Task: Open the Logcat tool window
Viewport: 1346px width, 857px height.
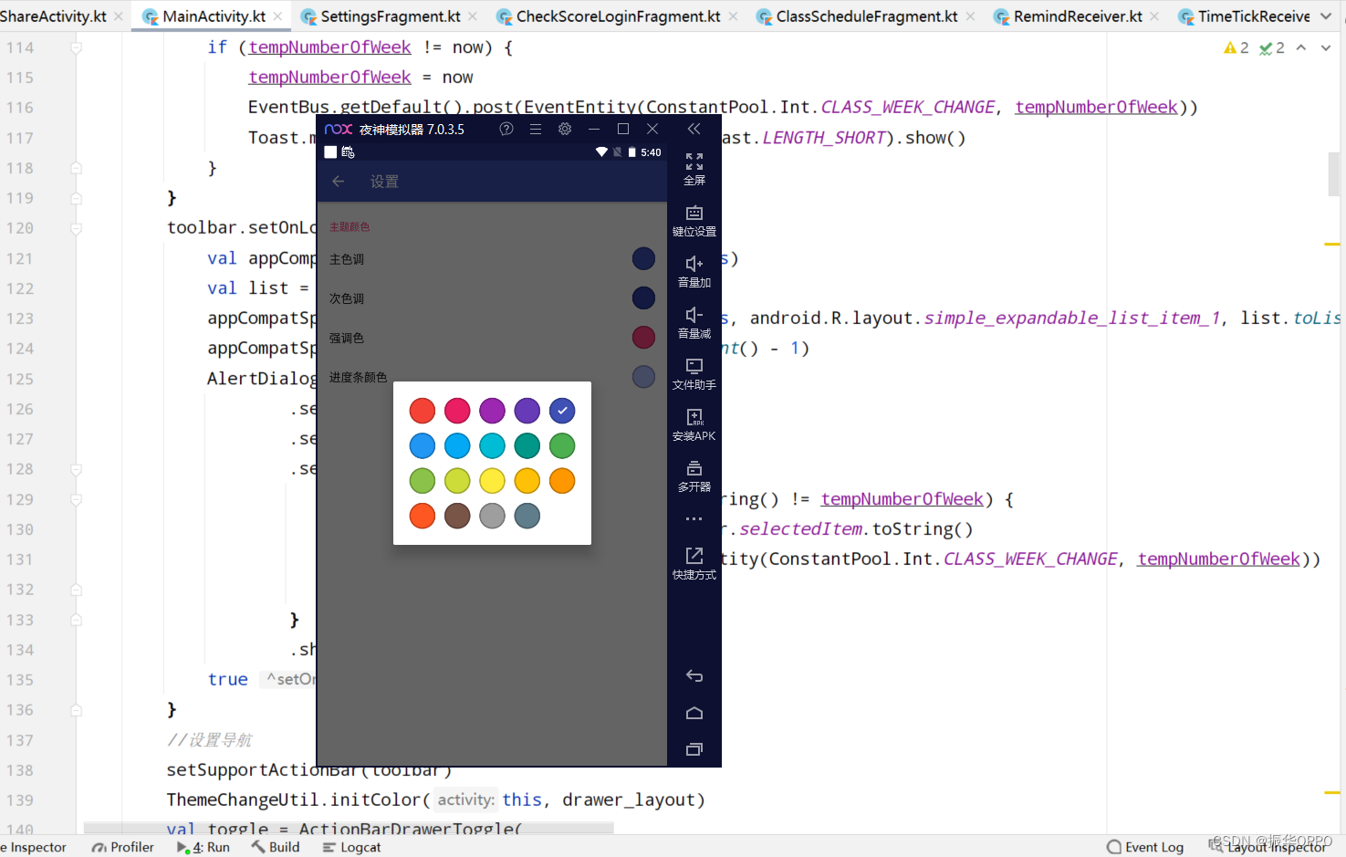Action: click(x=352, y=847)
